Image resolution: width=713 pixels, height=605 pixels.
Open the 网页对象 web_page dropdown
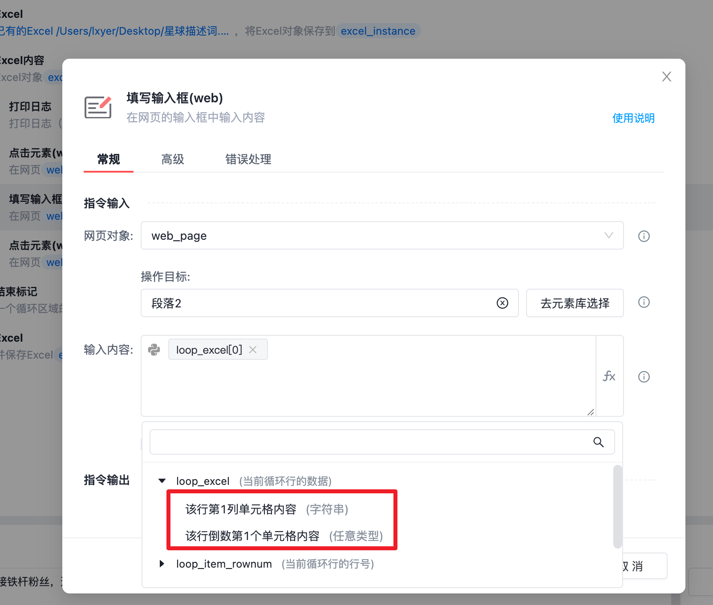click(382, 235)
